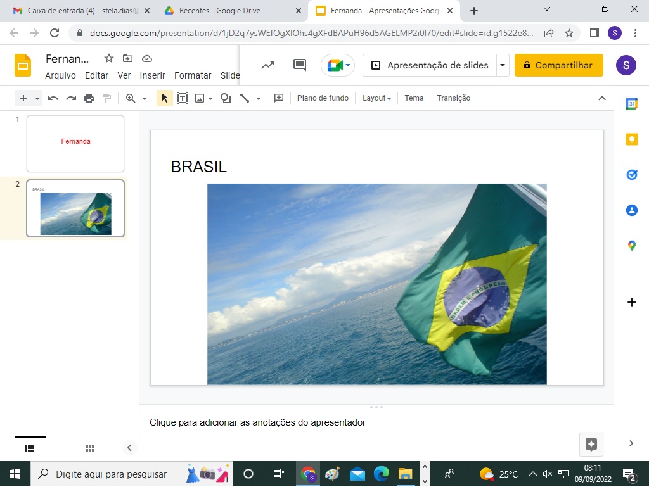
Task: Open slideshow options dropdown arrow
Action: [x=503, y=65]
